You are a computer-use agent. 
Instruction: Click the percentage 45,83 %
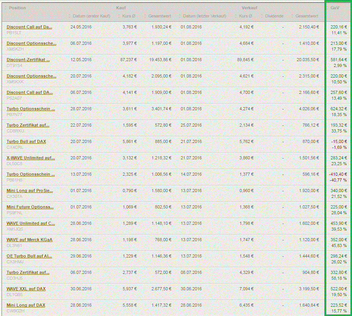pos(339,246)
